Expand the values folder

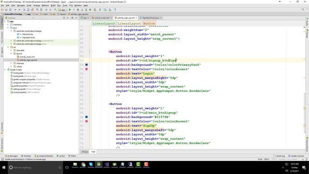(11, 67)
